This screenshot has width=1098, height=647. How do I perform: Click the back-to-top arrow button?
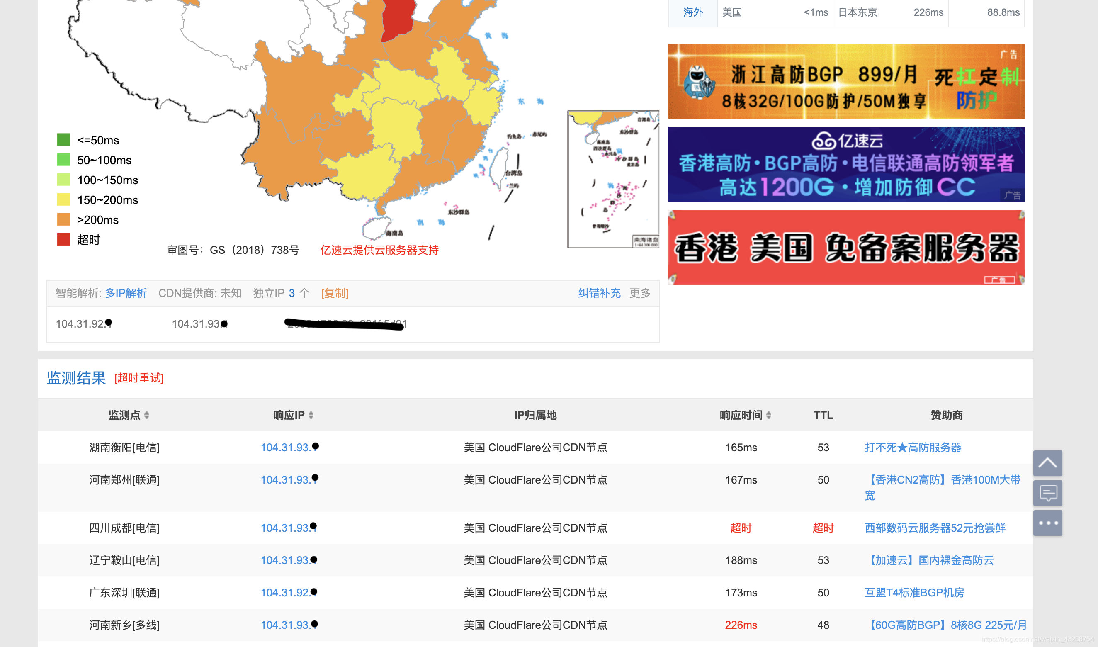[x=1047, y=463]
